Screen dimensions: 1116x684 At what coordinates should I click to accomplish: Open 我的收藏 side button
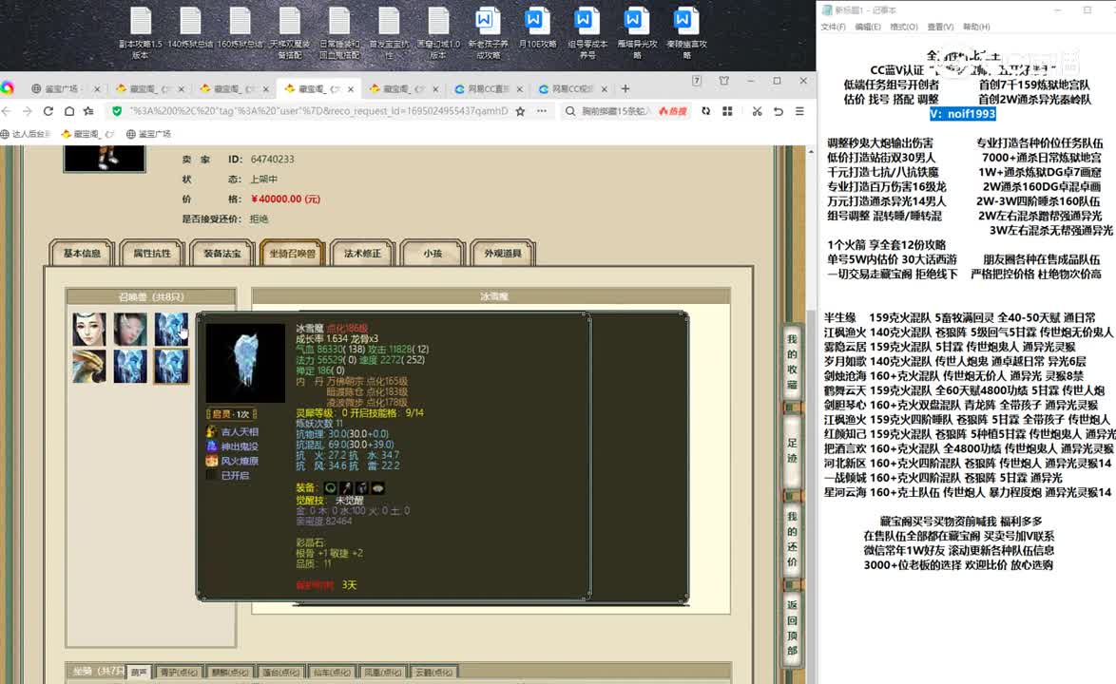coord(792,361)
